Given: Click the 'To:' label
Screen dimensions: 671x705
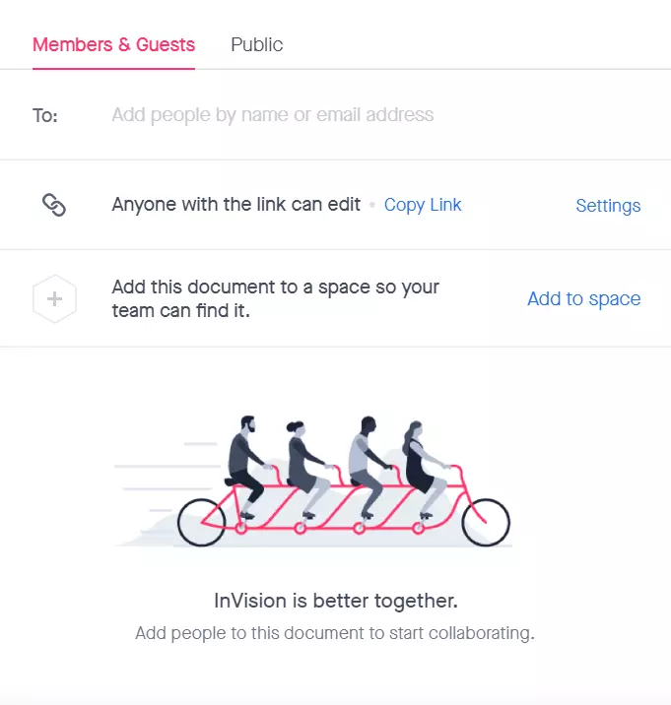Looking at the screenshot, I should tap(45, 115).
